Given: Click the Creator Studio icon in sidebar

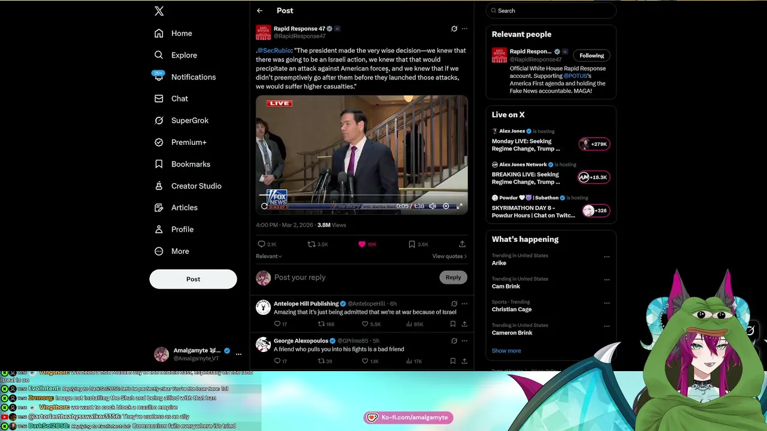Looking at the screenshot, I should (x=159, y=186).
